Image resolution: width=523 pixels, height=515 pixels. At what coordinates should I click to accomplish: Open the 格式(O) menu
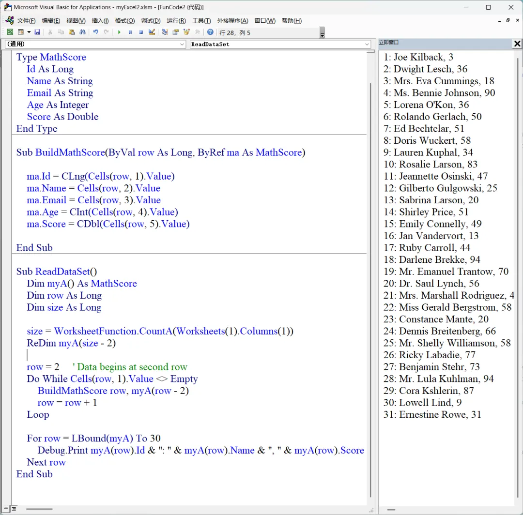125,21
